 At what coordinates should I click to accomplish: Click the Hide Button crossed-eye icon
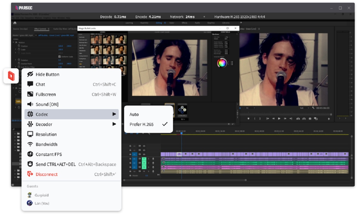click(x=30, y=74)
